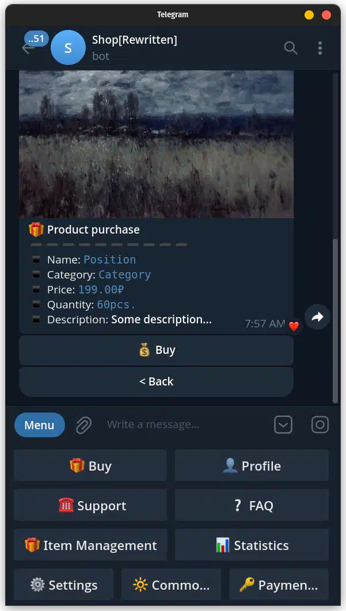This screenshot has height=611, width=346.
Task: Click the round camera icon in message bar
Action: pos(320,425)
